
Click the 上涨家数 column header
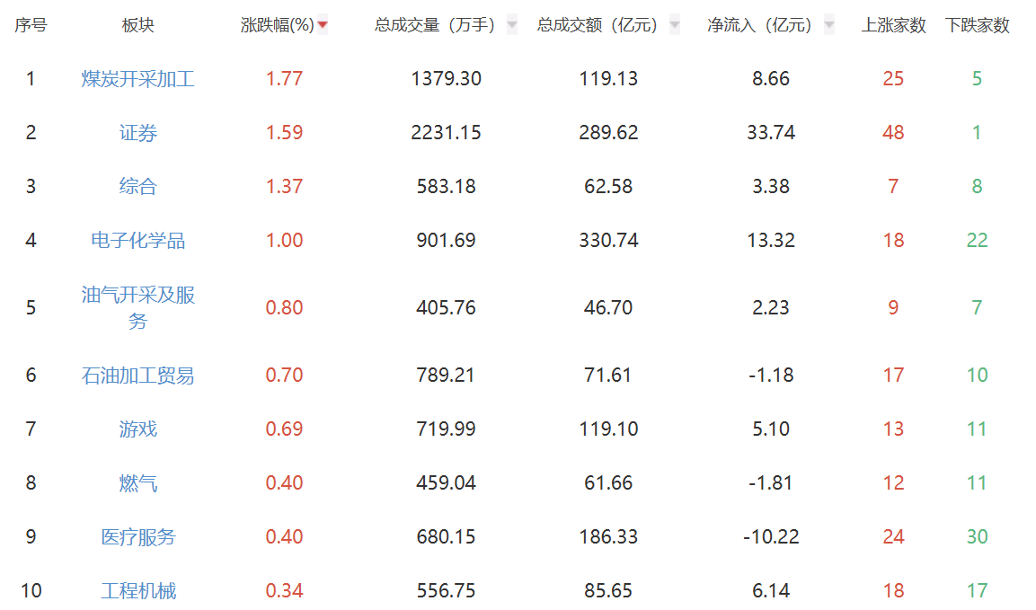893,24
